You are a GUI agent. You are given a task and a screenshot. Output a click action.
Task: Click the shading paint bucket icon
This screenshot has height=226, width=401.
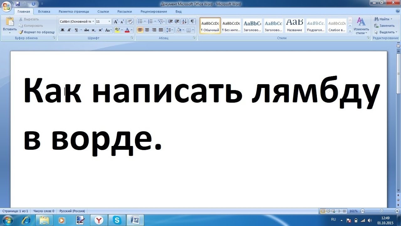(179, 30)
